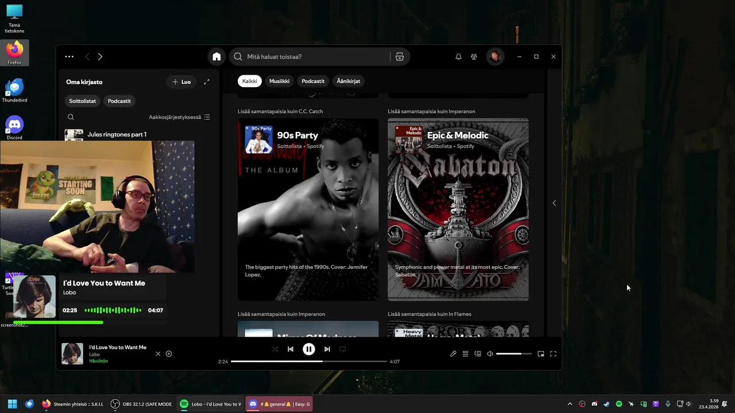735x413 pixels.
Task: Enter full screen player mode
Action: 553,354
